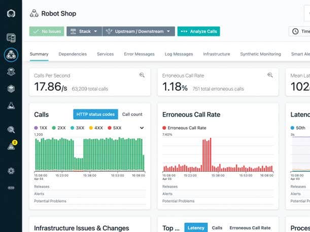Switch to the Dependencies tab
Screen dimensions: 310x232
pos(73,54)
